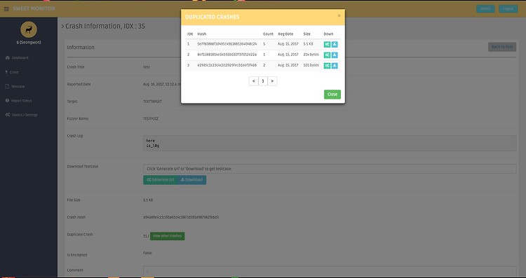Click hash starting with 5e7f in row 1

(x=227, y=44)
